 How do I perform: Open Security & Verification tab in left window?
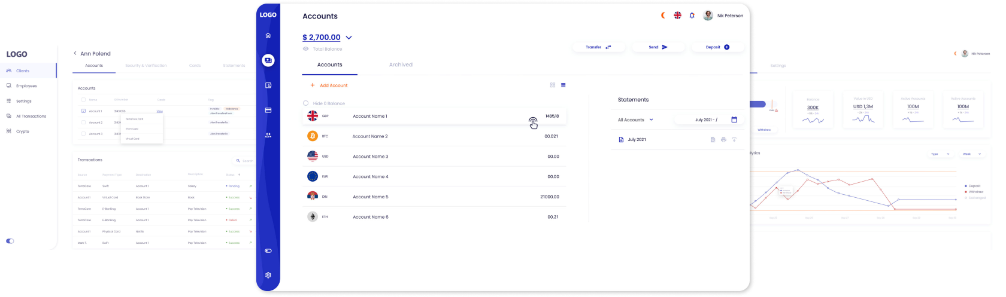[x=146, y=66]
